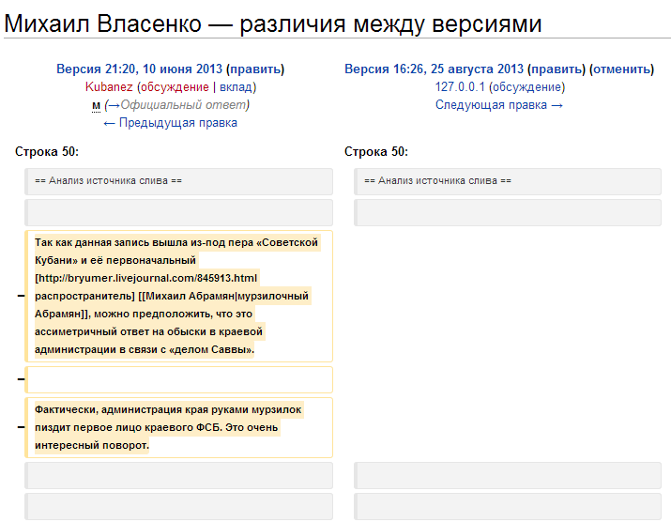Open right revision from 25 августа 2013
Screen dimensions: 671x522
(434, 69)
